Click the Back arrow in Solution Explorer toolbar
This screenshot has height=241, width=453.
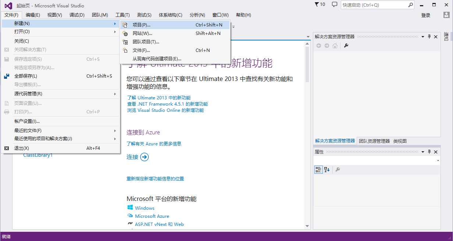318,46
